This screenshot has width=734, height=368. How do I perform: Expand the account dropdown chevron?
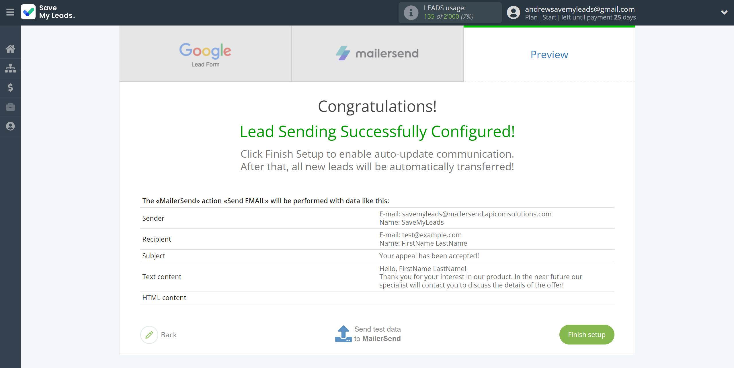coord(724,12)
